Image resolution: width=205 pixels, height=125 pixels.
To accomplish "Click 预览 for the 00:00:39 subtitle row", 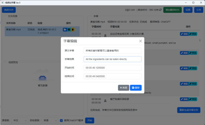I will (x=193, y=34).
